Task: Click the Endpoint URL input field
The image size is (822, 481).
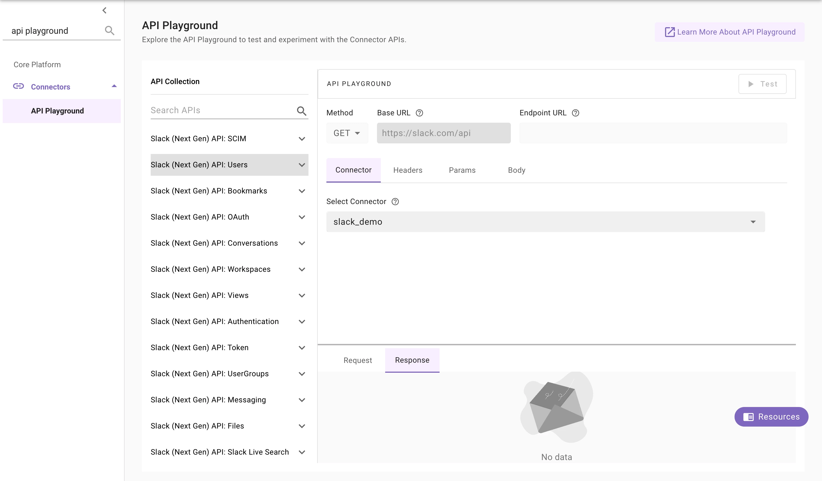Action: (x=653, y=133)
